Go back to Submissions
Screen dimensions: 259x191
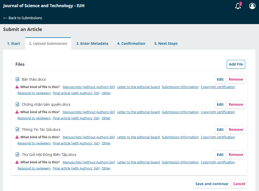point(23,18)
